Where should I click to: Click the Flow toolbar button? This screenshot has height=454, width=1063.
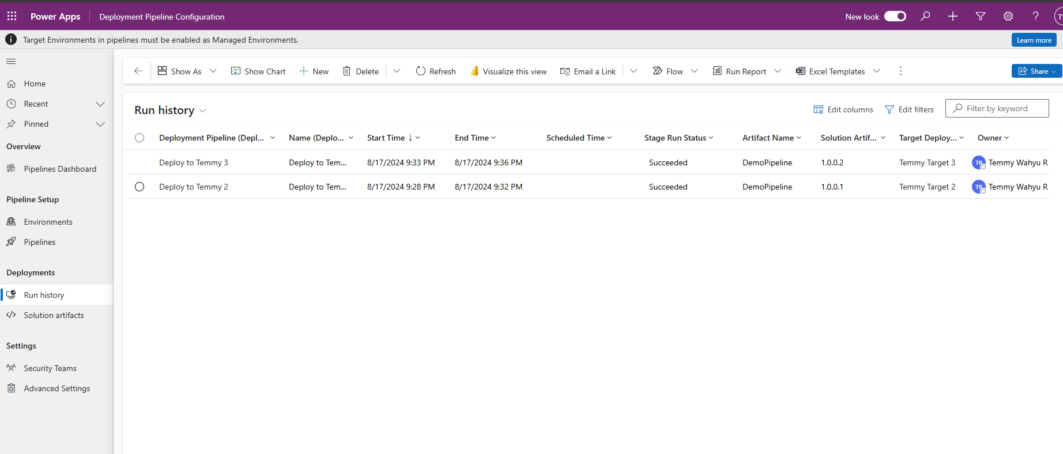click(668, 71)
